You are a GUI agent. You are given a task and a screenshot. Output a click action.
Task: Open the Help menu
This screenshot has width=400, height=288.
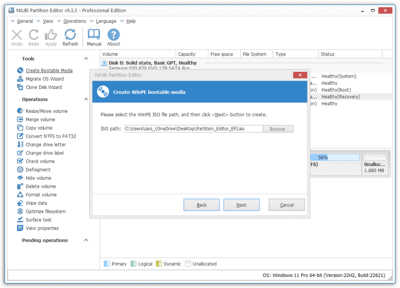click(131, 21)
